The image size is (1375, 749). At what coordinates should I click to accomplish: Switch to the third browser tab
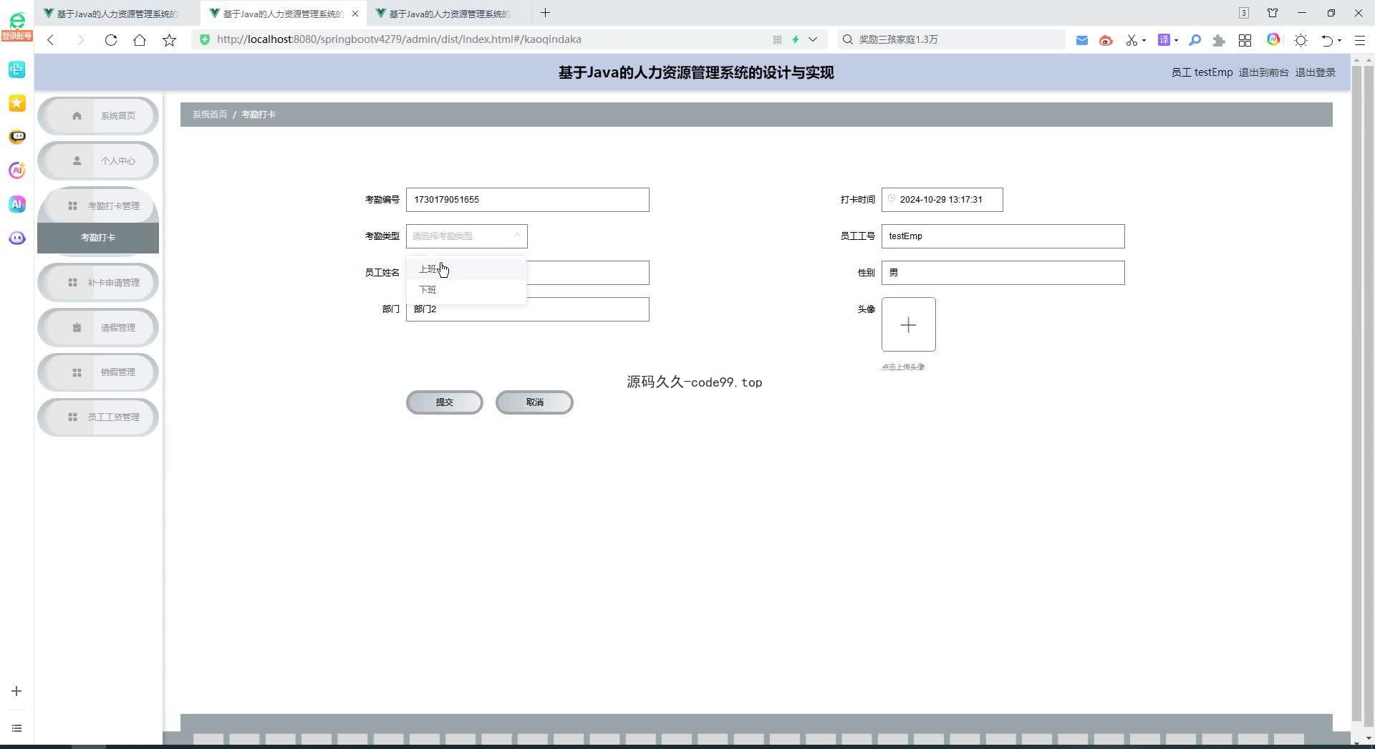[450, 14]
